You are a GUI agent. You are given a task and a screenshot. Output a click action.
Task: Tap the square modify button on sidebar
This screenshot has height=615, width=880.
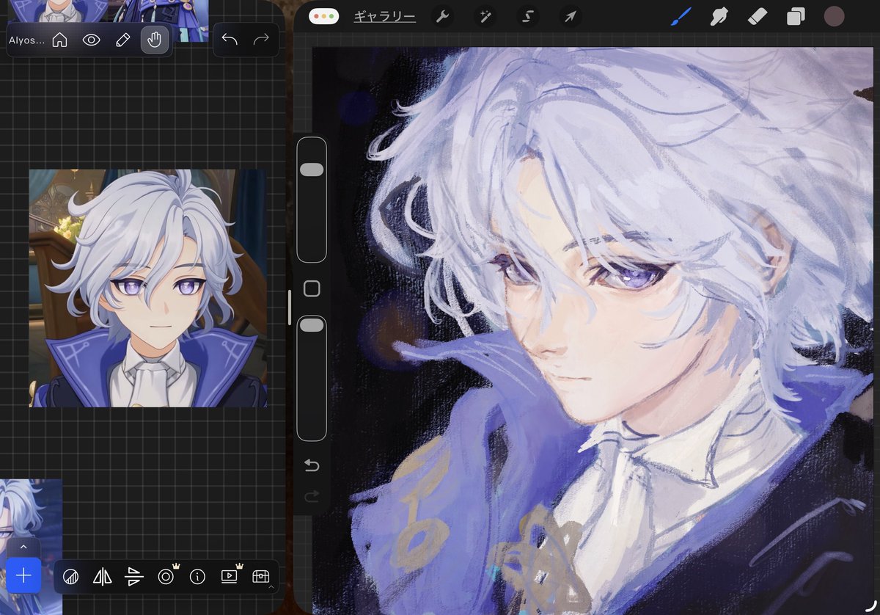pyautogui.click(x=312, y=289)
